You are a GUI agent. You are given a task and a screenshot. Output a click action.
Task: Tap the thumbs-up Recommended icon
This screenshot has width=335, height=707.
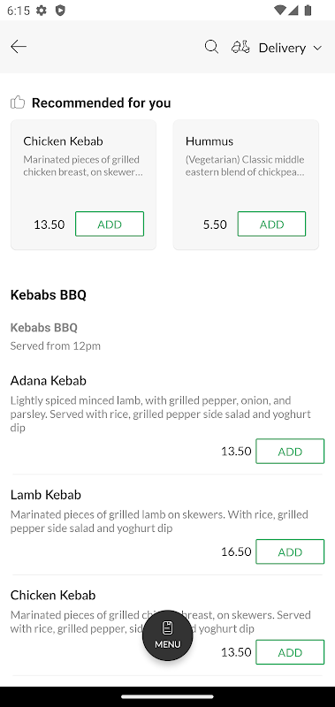[x=18, y=103]
